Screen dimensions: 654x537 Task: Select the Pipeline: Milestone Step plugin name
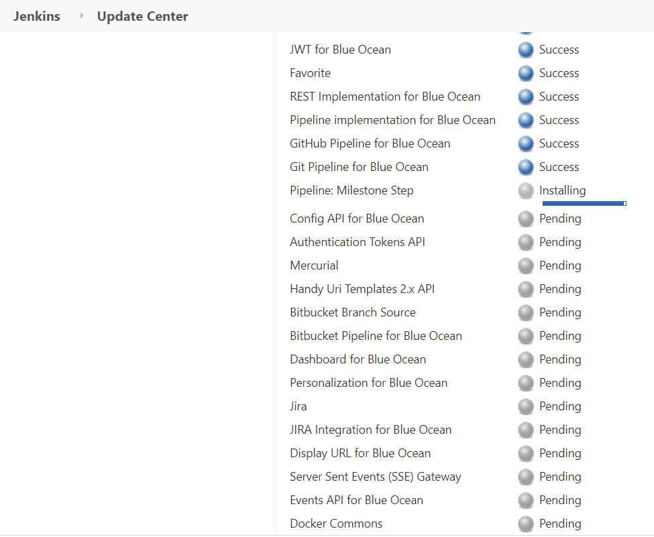pos(351,190)
